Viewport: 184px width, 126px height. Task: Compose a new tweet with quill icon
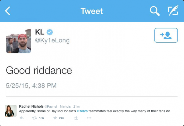pos(173,11)
